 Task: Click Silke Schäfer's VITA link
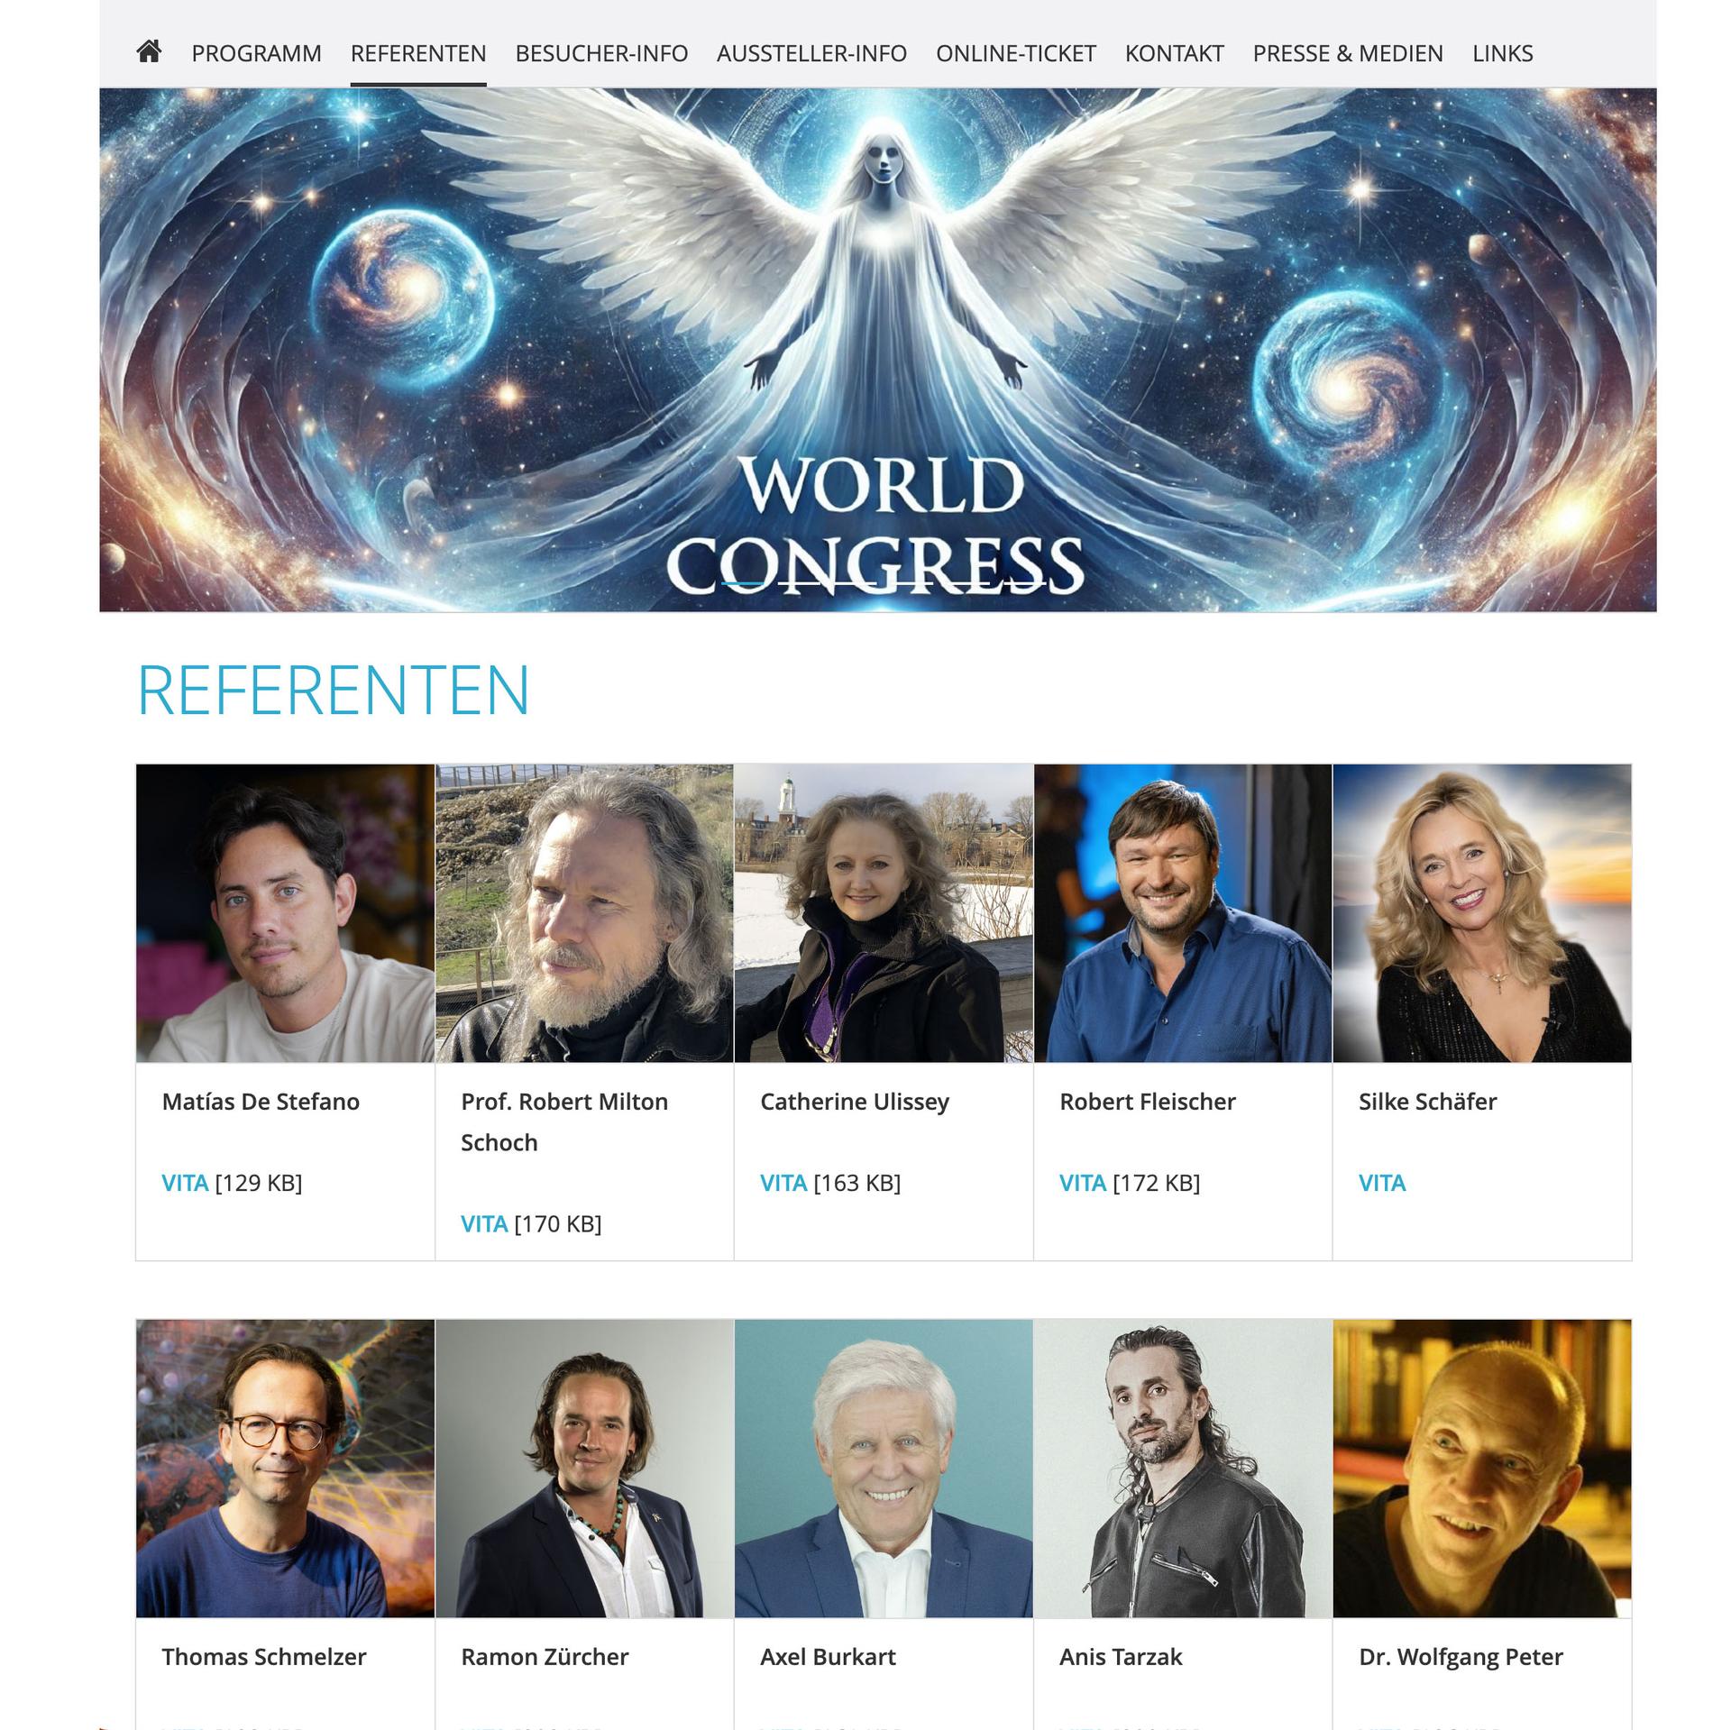pyautogui.click(x=1382, y=1183)
